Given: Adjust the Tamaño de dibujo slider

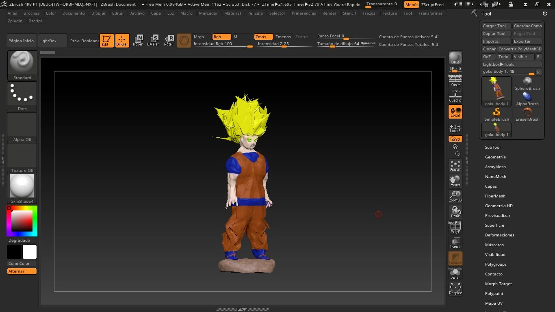Looking at the screenshot, I should [x=346, y=44].
